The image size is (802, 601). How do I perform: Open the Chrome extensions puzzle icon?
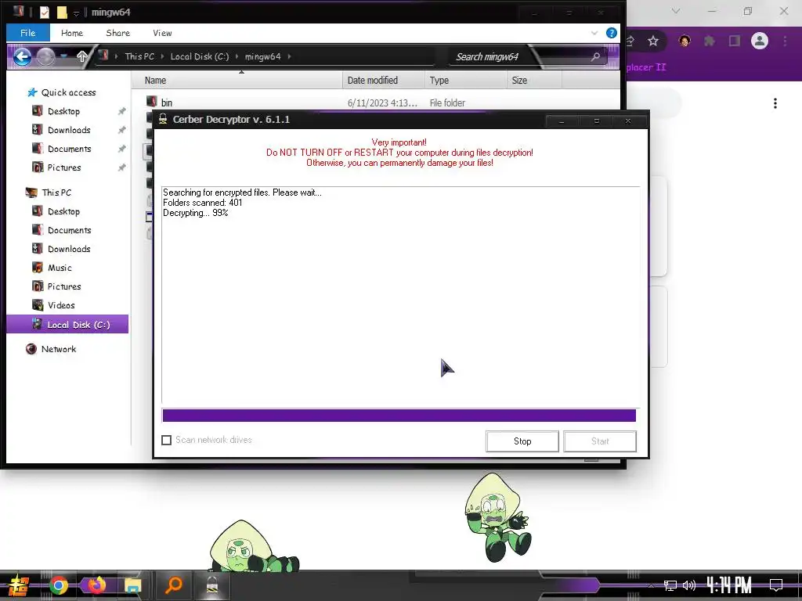[710, 41]
